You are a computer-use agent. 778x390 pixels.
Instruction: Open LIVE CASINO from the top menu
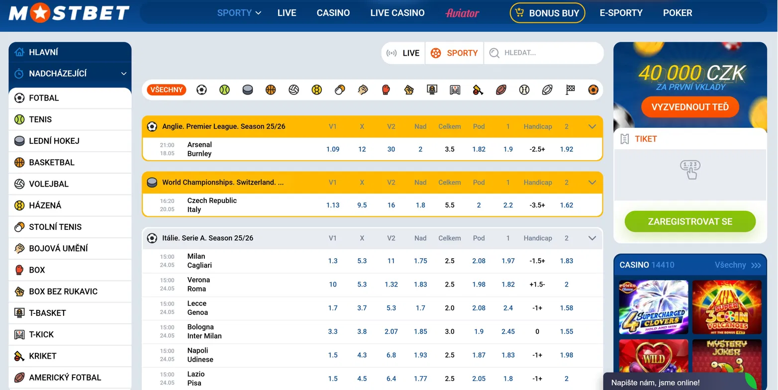(x=397, y=13)
